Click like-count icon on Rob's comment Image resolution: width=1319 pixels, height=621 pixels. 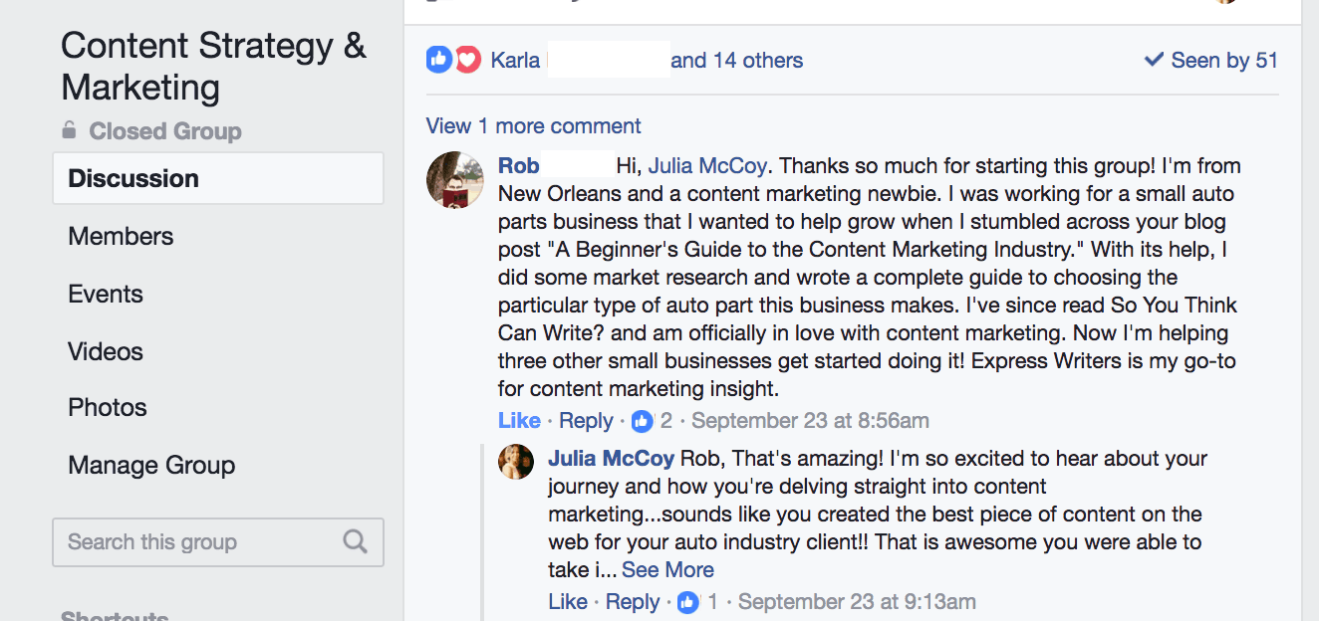(x=643, y=421)
